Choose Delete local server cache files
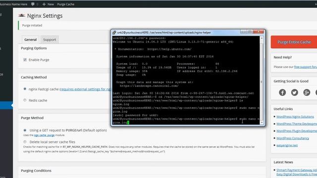Image resolution: width=317 pixels, height=178 pixels. (25, 142)
